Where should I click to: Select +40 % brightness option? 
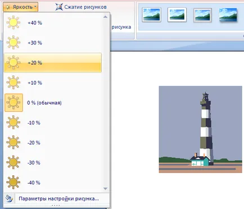pos(53,22)
